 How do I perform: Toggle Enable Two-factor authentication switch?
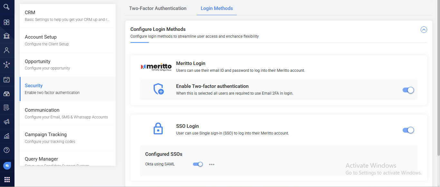point(408,90)
